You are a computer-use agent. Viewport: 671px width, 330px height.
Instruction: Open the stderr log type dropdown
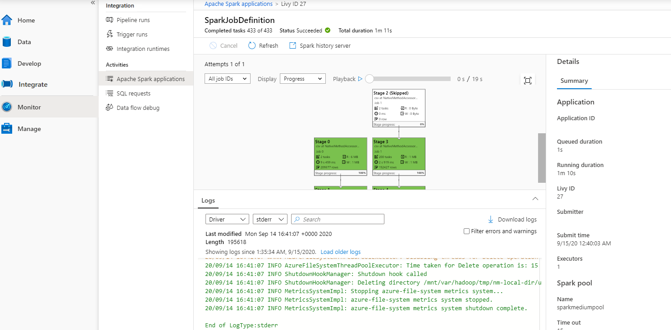[x=269, y=219]
